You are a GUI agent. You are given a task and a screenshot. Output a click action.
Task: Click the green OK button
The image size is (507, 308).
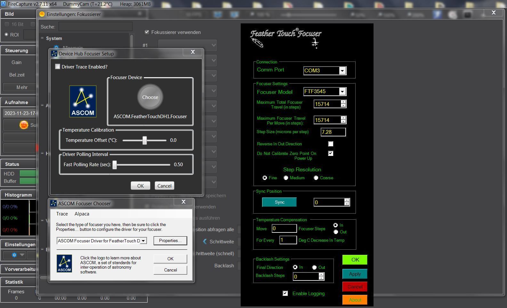(355, 260)
